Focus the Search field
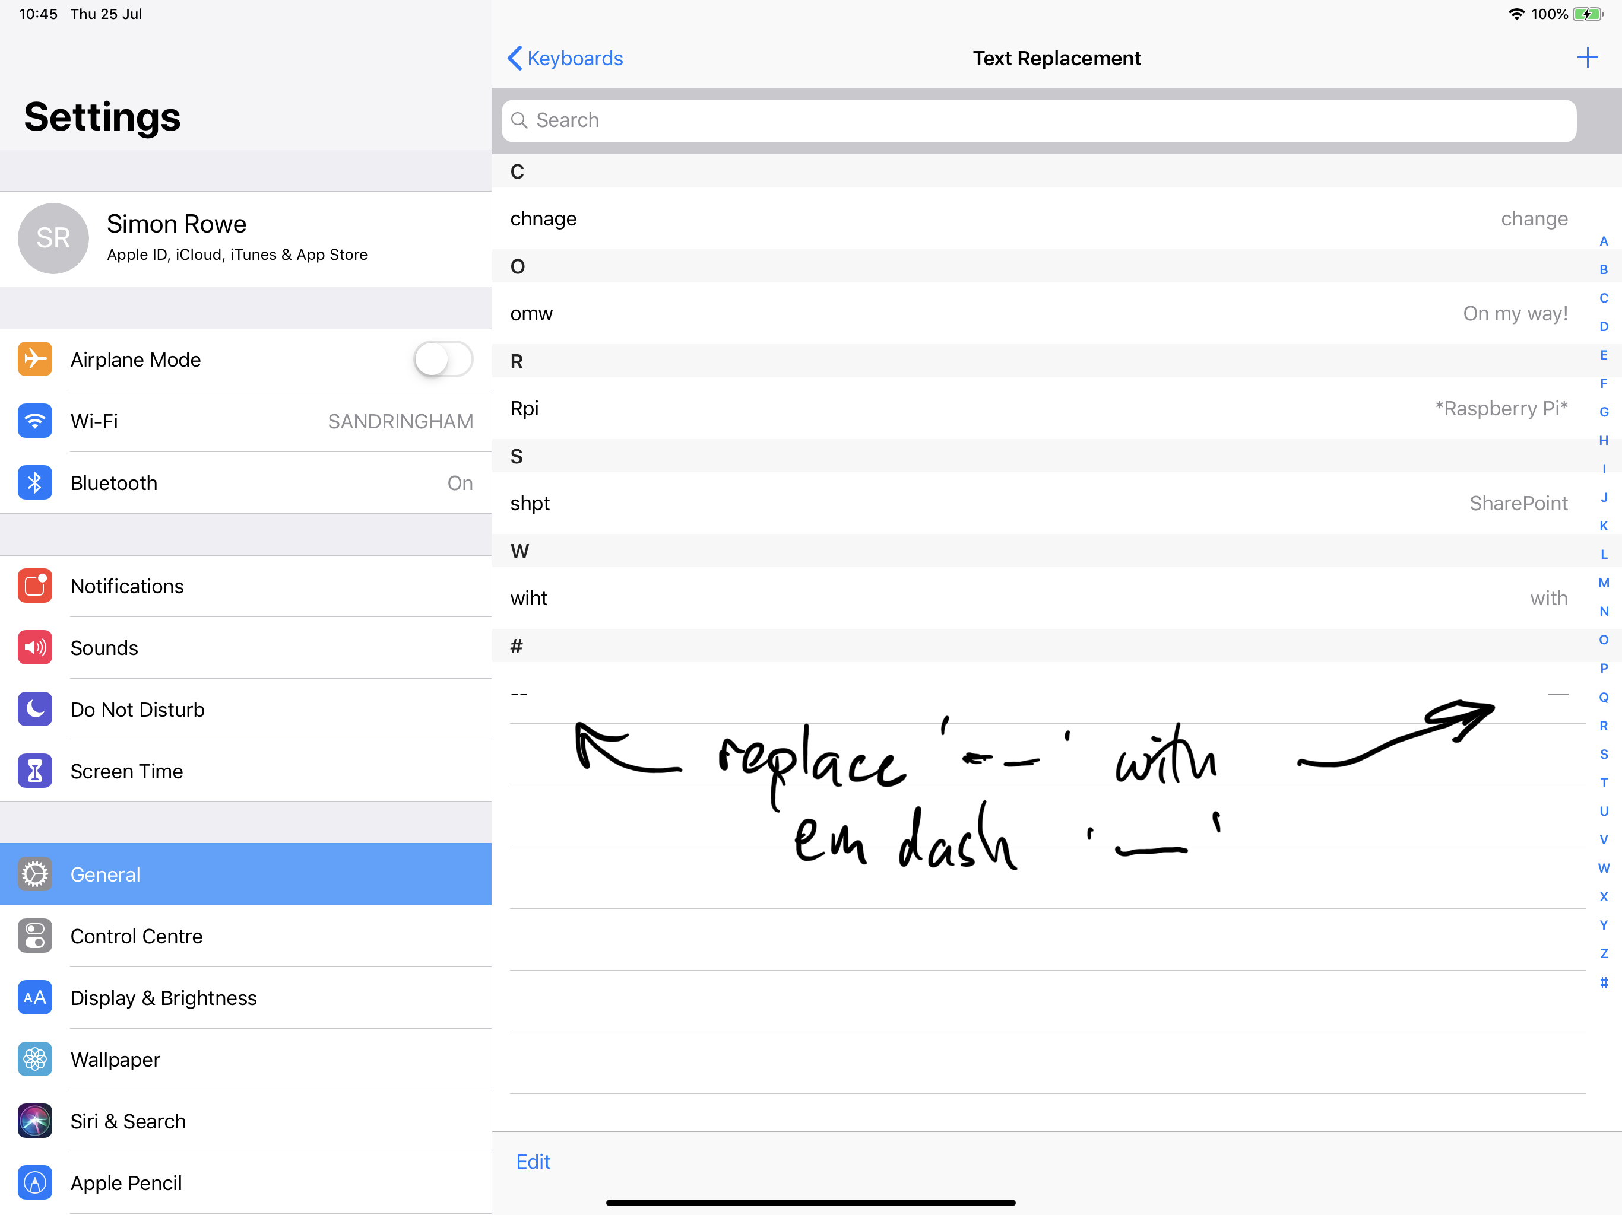This screenshot has width=1622, height=1215. point(1038,121)
